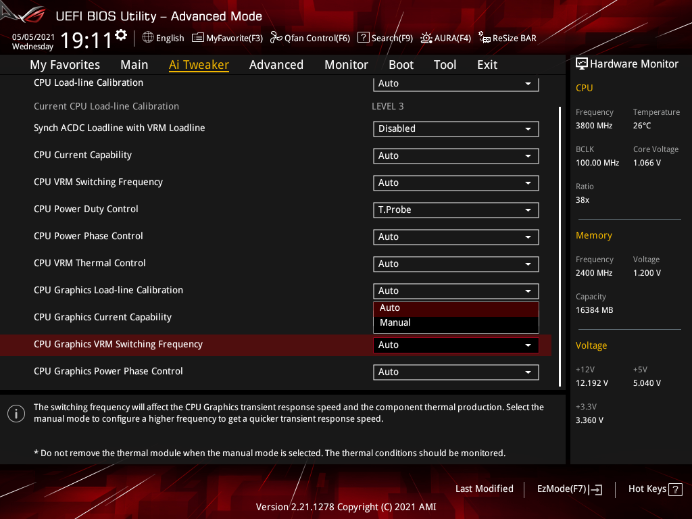Click the globe icon for English language

click(148, 38)
